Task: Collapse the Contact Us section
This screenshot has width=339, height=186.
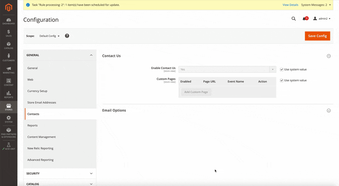Action: pos(329,56)
